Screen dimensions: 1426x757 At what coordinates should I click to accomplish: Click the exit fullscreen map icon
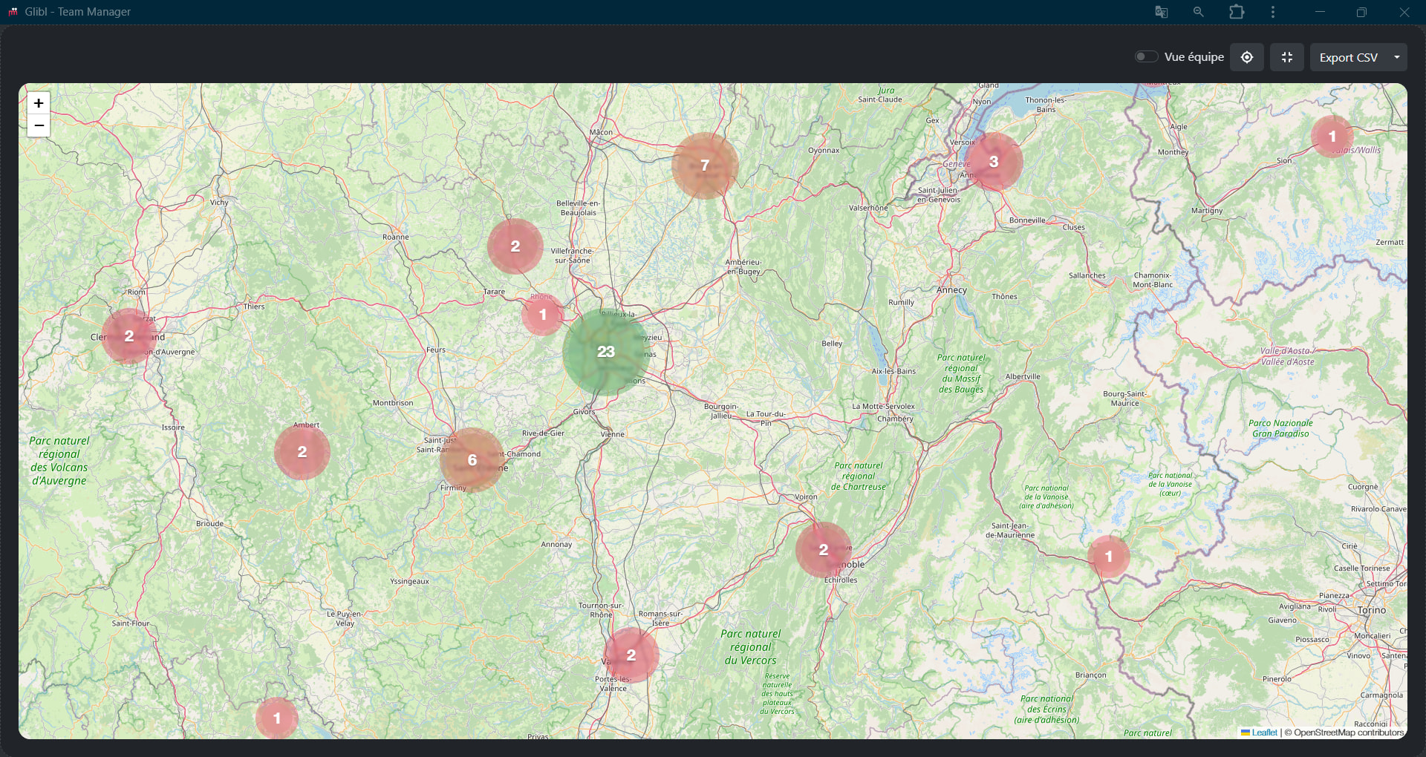click(1287, 57)
